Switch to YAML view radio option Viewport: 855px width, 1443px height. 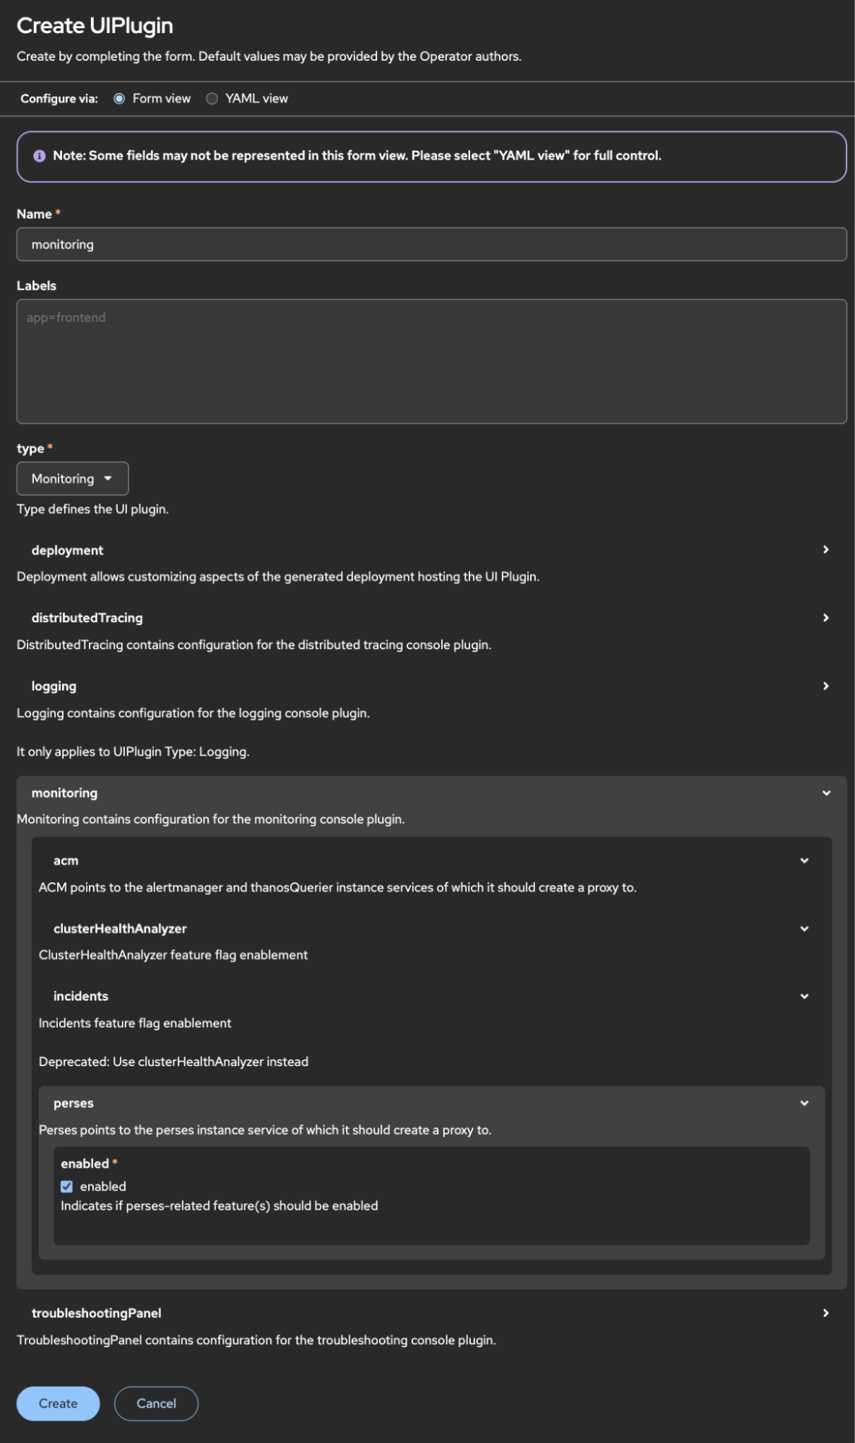(x=212, y=99)
